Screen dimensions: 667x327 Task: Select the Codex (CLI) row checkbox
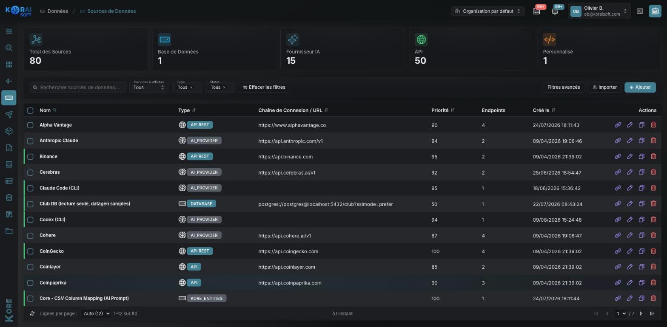point(30,220)
